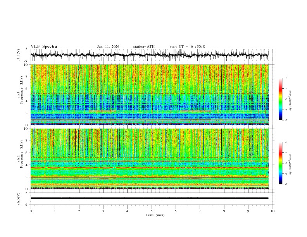Click the 'start UT = 6 :50: 0' text
This screenshot has width=307, height=237.
(x=187, y=46)
